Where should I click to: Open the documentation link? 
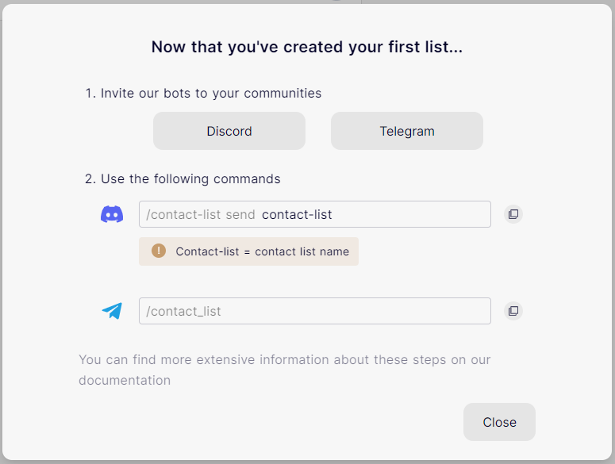125,381
